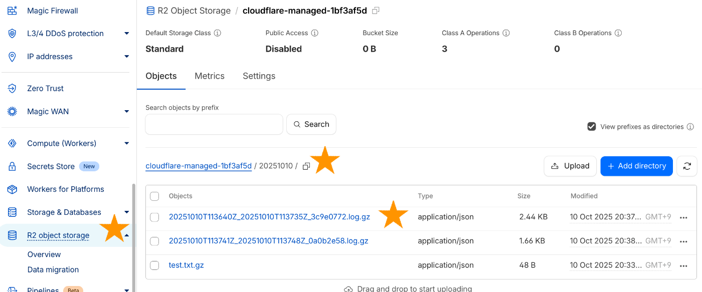Click the Modified column header
The width and height of the screenshot is (702, 292).
(x=584, y=196)
